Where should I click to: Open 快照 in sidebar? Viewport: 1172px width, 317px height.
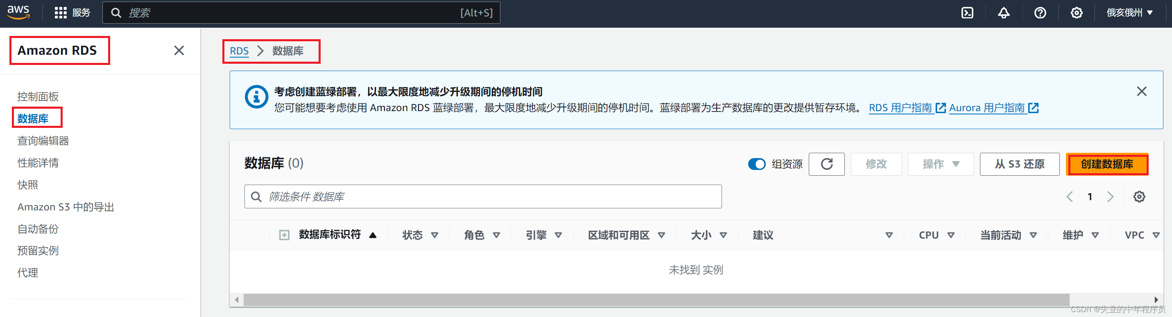click(28, 185)
